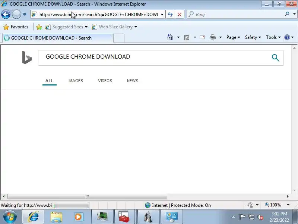The width and height of the screenshot is (298, 224).
Task: Click the Home page icon
Action: 170,37
